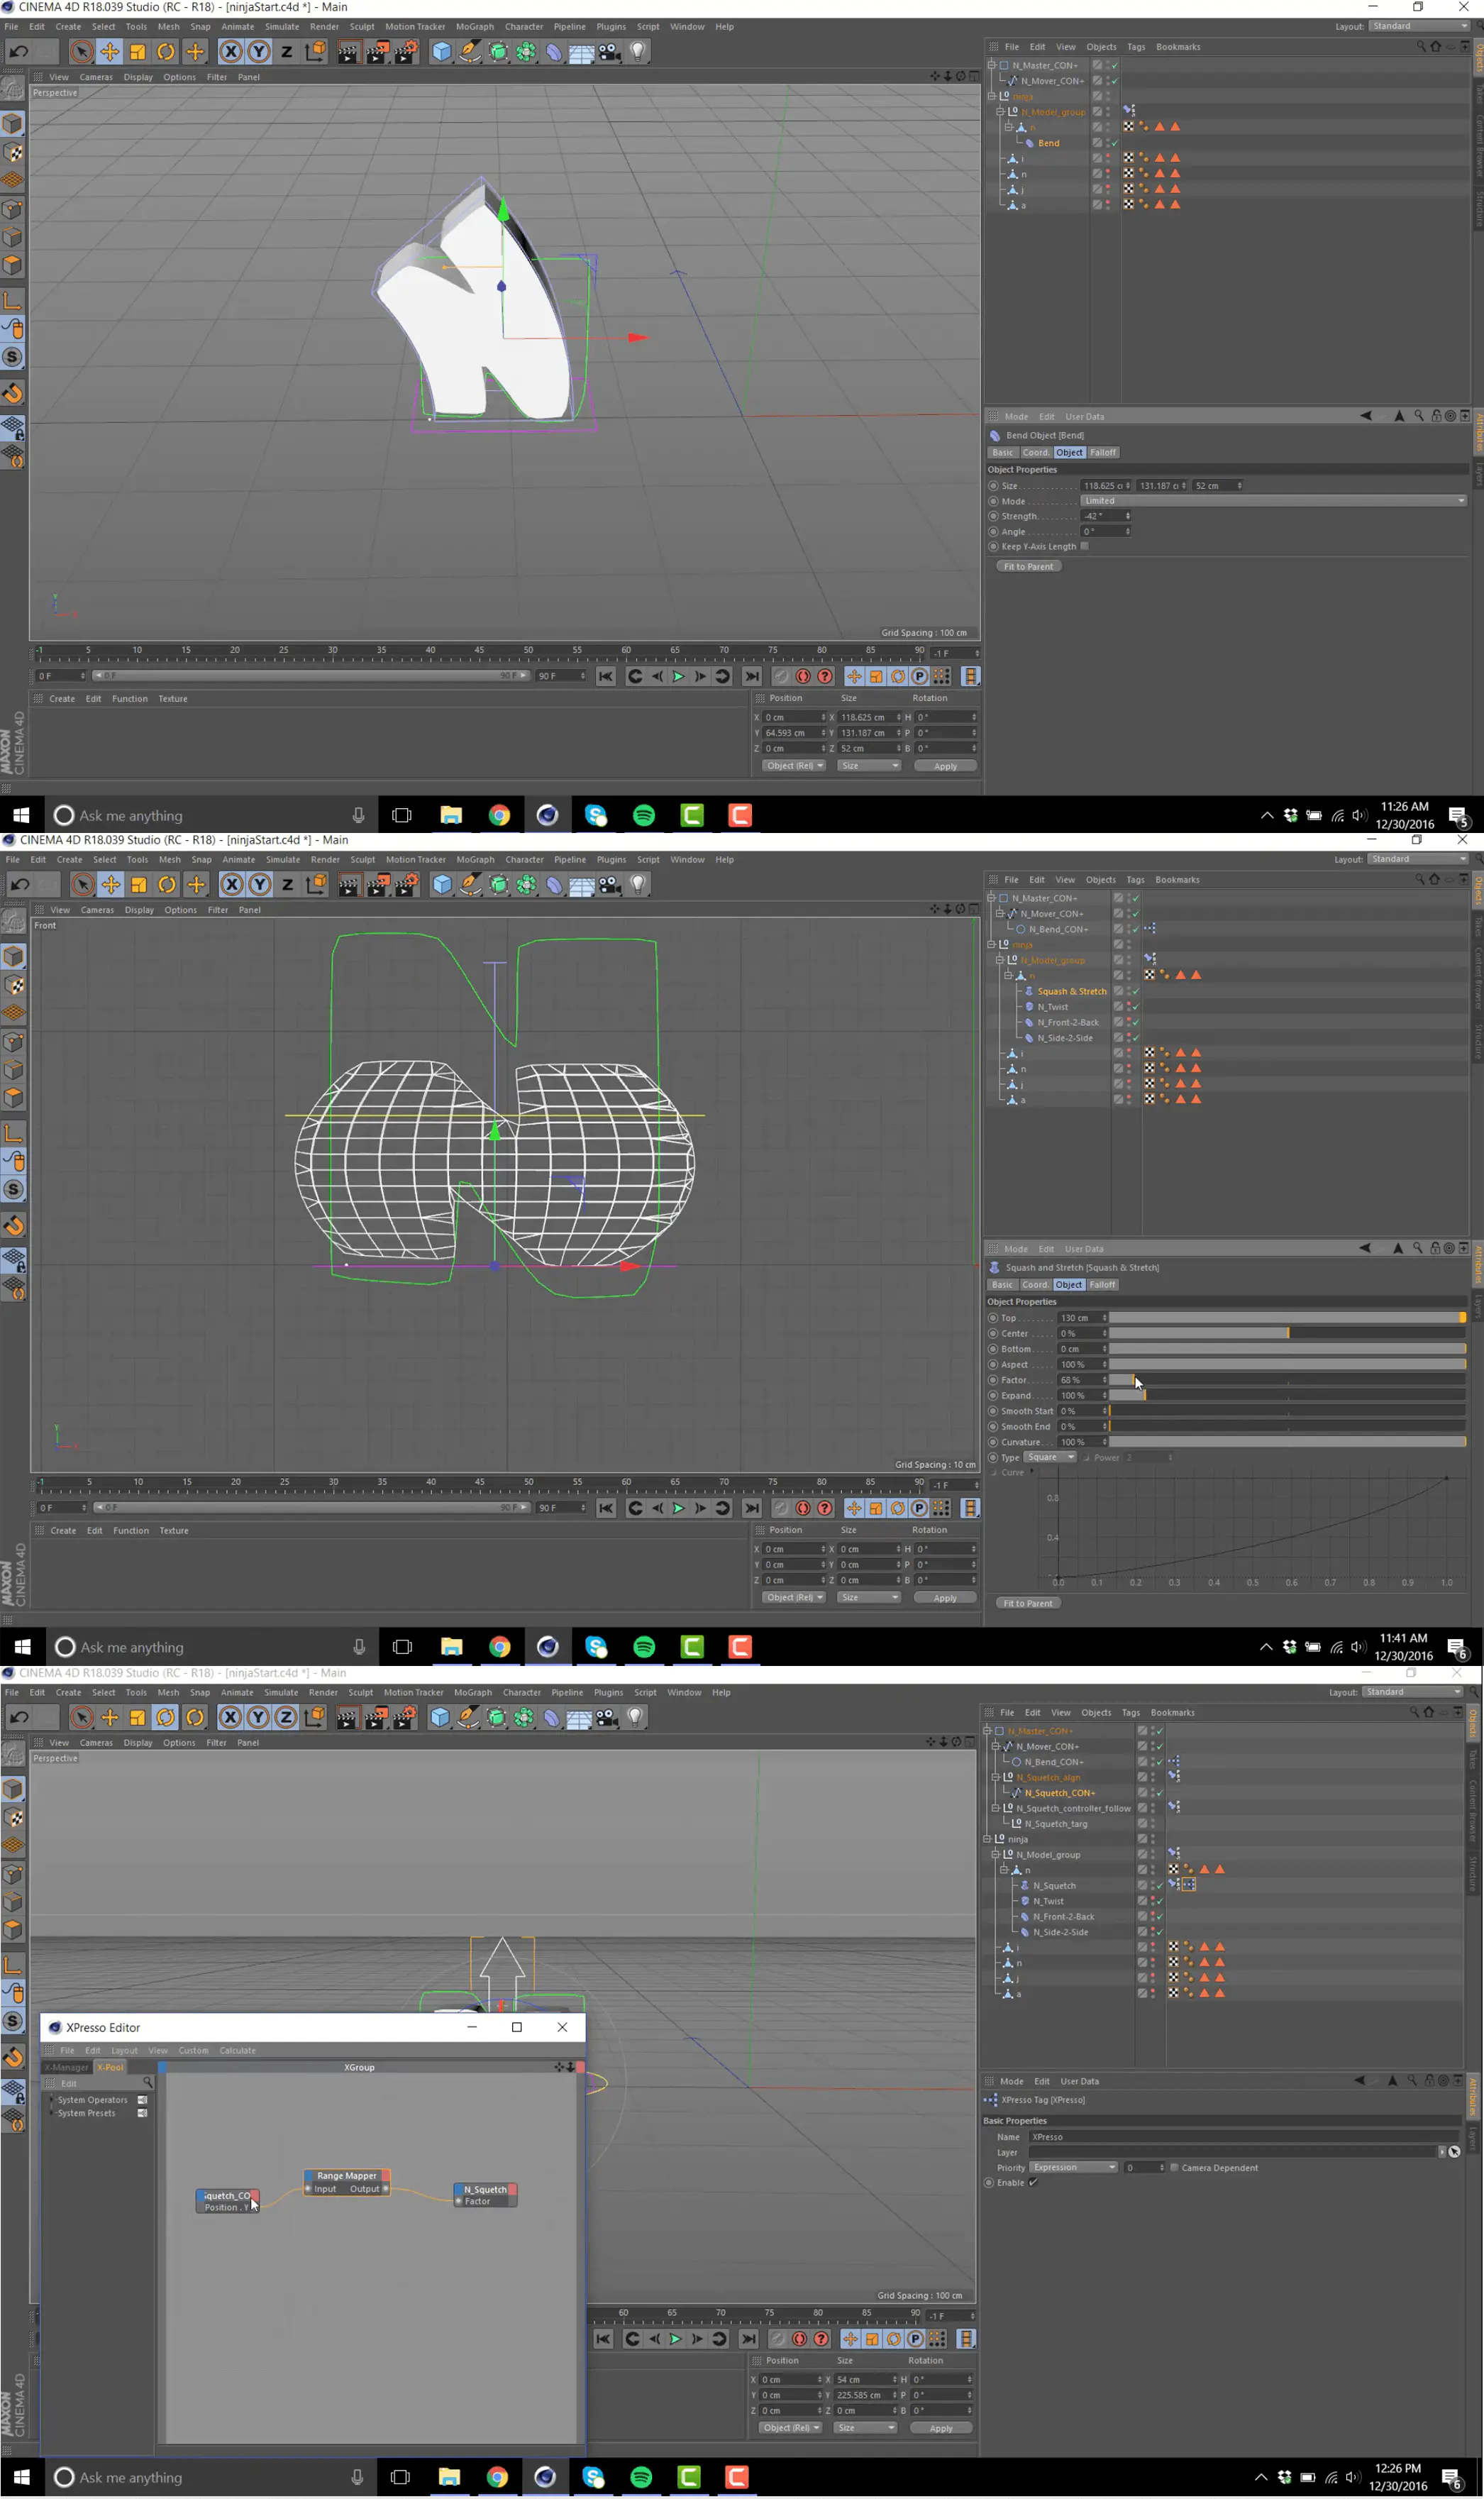Open the Calculate menu in XPresso Editor

coord(238,2050)
